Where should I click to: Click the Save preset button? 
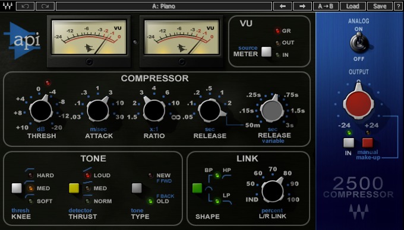tap(380, 6)
